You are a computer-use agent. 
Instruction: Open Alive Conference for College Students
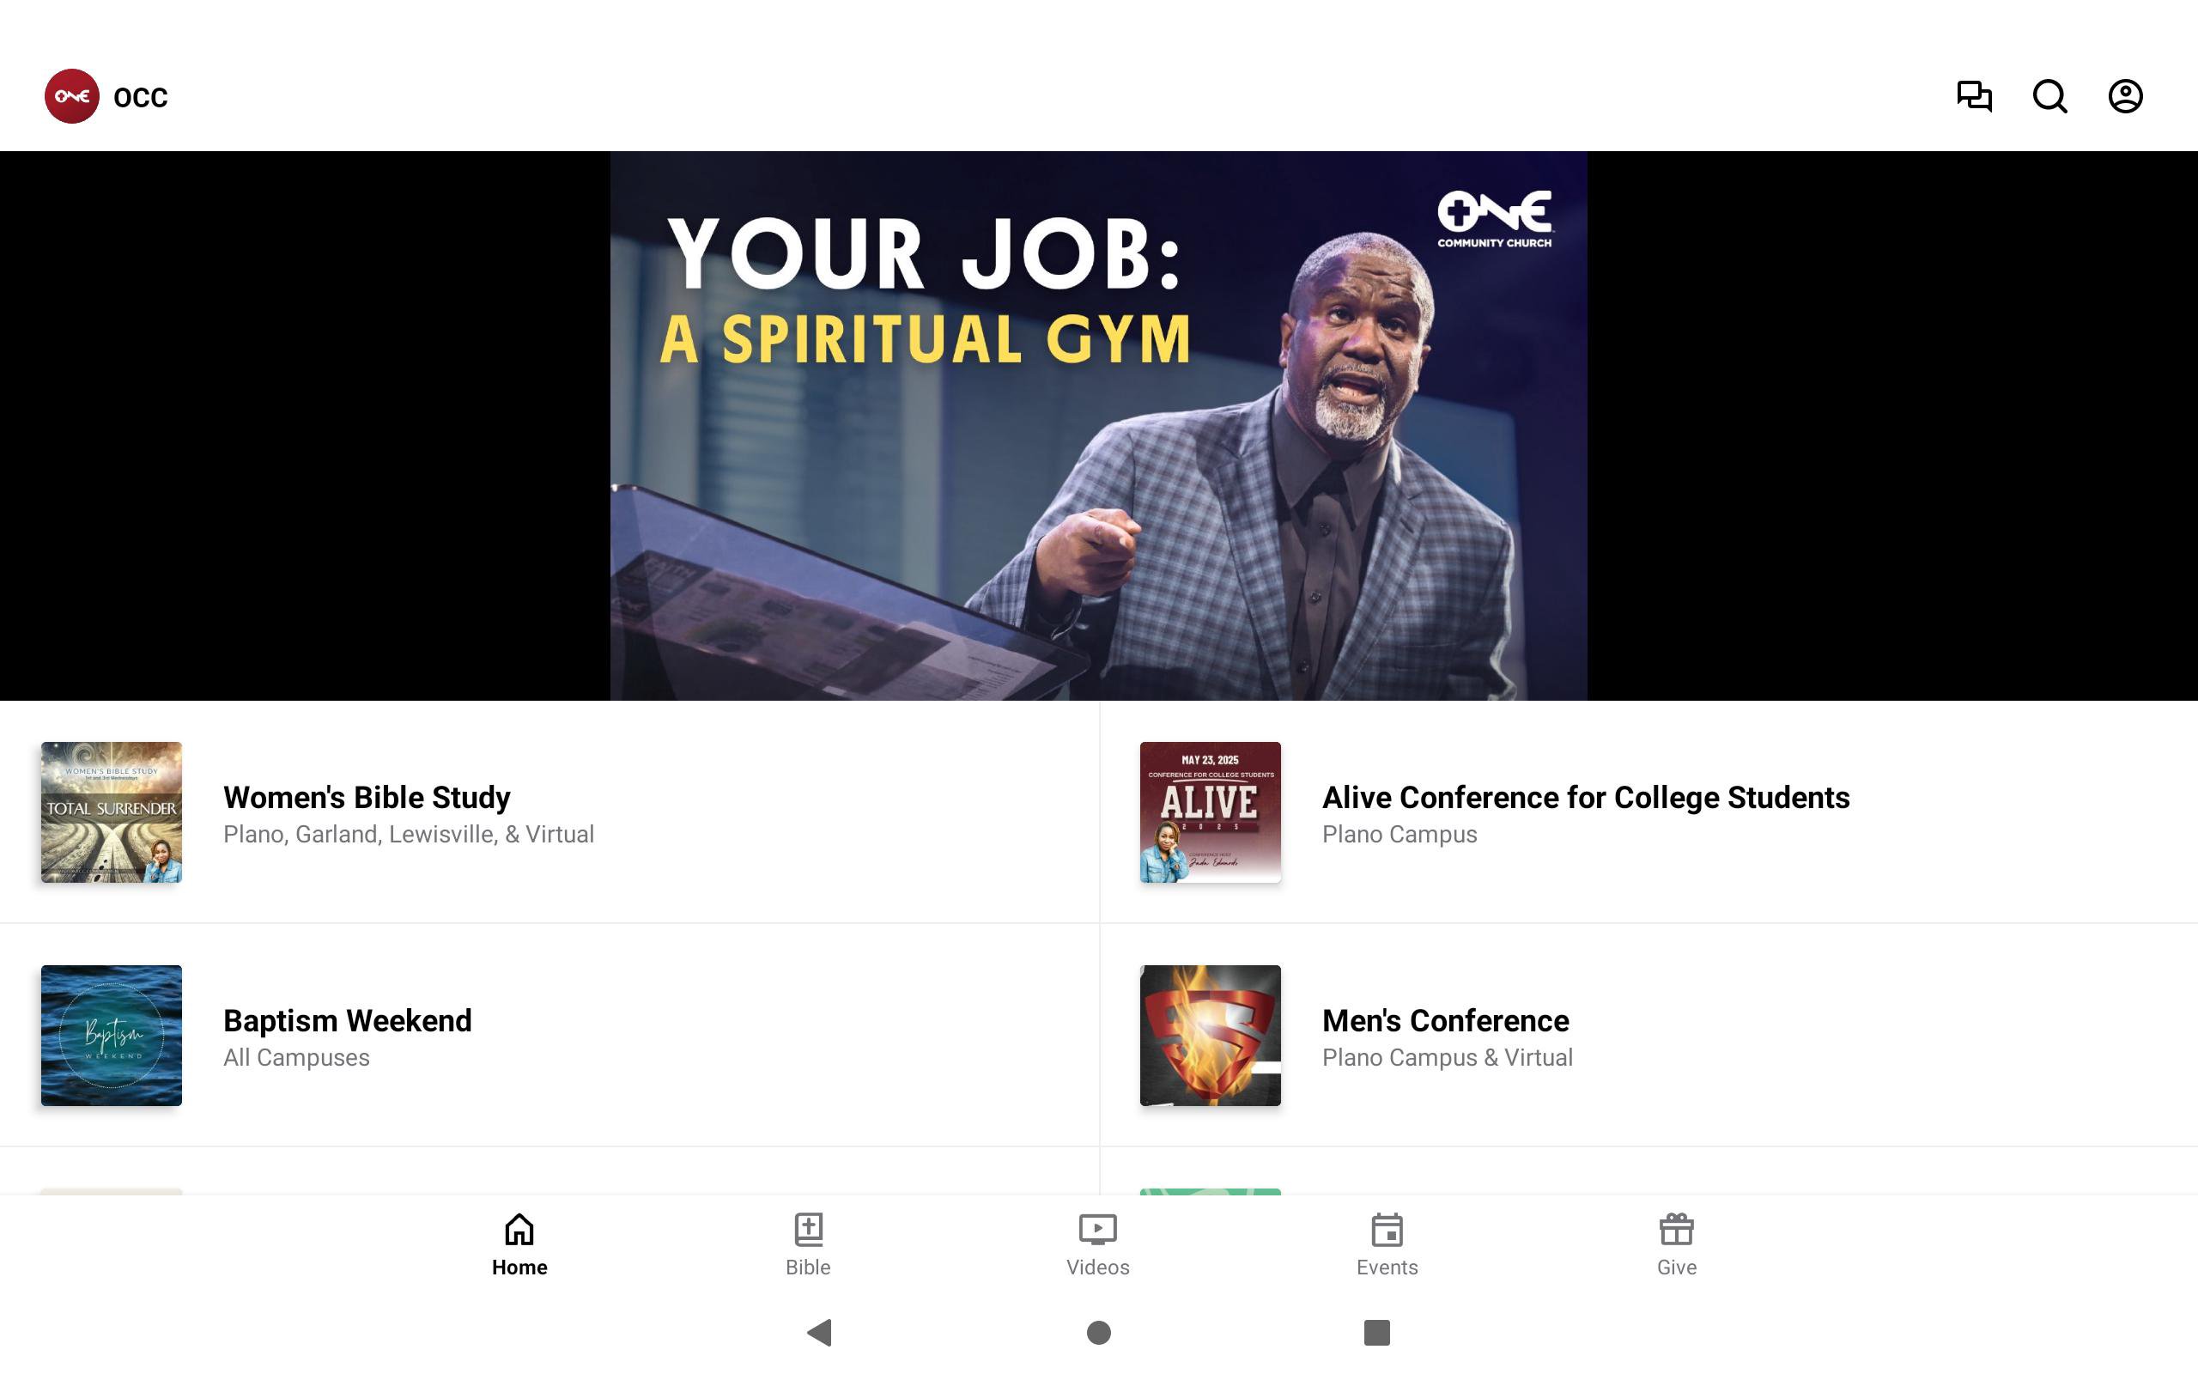point(1648,812)
